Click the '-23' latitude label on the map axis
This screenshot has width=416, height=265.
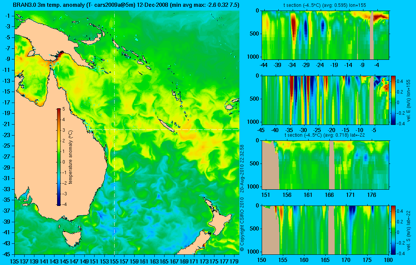tap(7, 135)
